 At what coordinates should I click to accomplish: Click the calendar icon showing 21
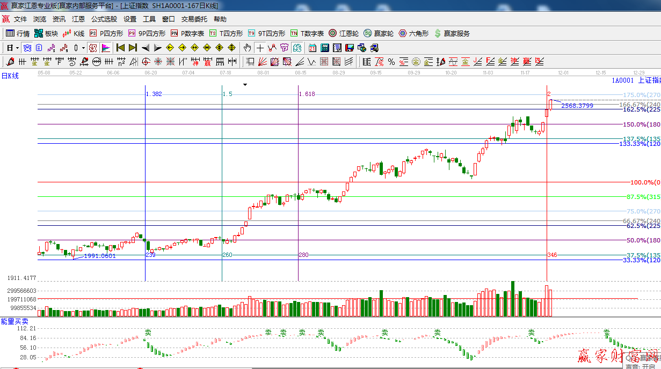(x=312, y=48)
